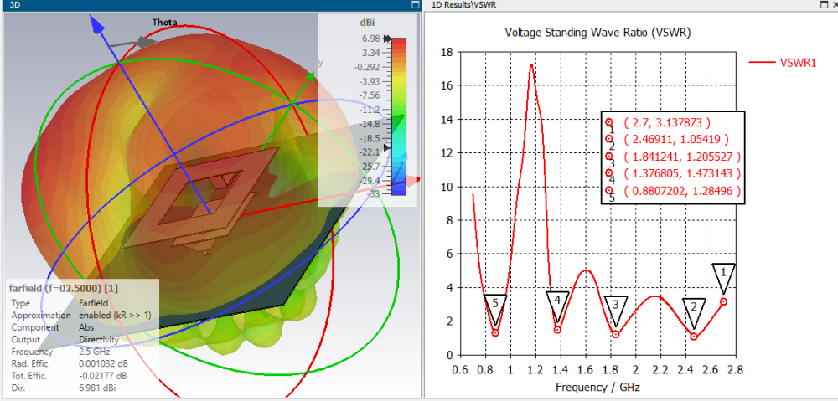
Task: Select curve marker 4 triangle label
Action: pyautogui.click(x=557, y=307)
